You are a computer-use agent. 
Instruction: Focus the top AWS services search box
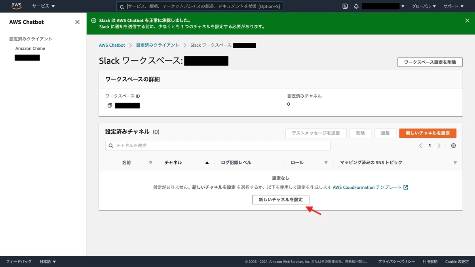coord(200,7)
